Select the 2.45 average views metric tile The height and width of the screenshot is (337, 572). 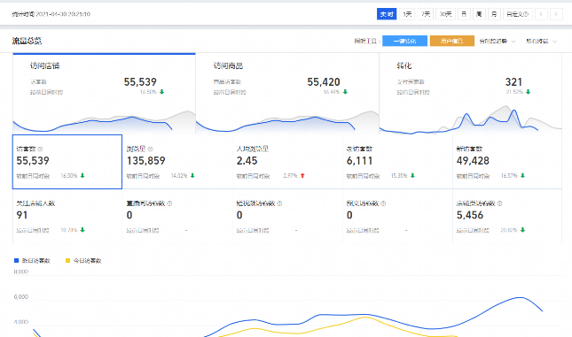287,162
